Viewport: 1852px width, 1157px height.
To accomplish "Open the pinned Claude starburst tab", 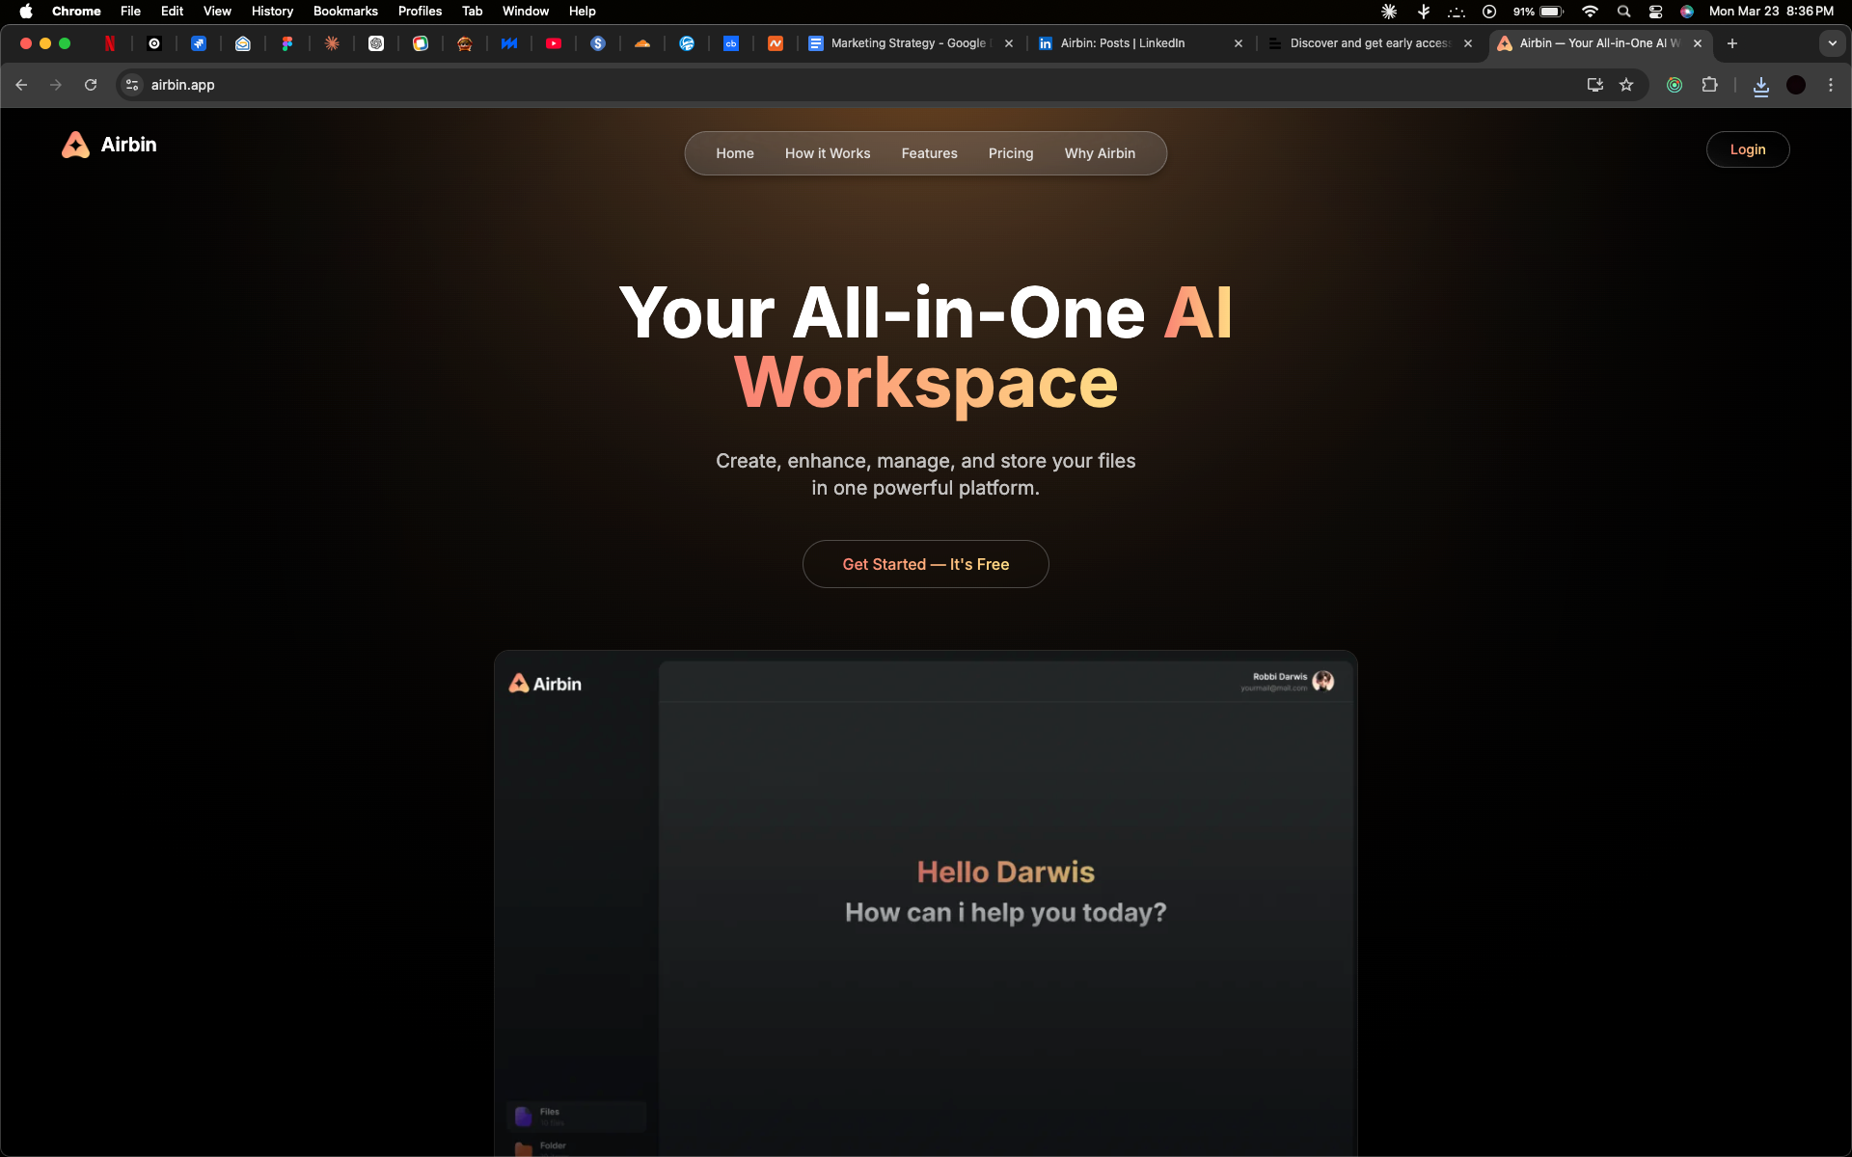I will [332, 43].
